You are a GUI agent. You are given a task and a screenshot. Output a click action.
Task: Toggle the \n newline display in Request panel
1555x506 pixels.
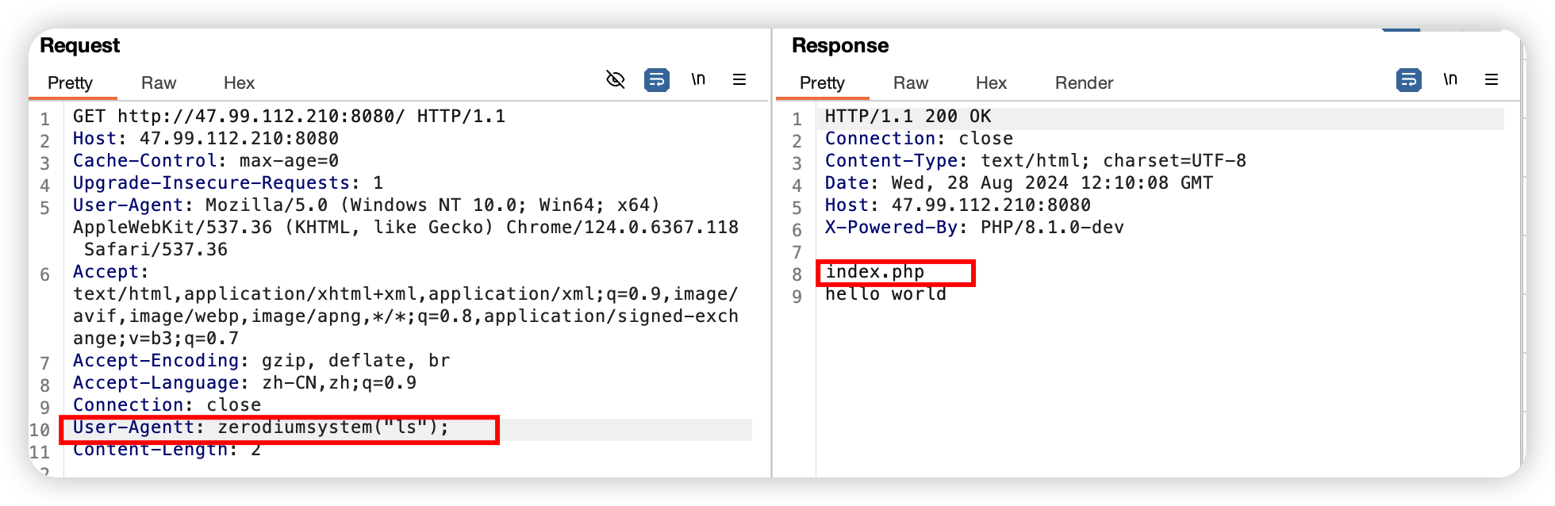tap(698, 79)
